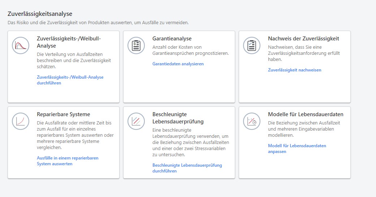
Task: Click the Reparierbare Systeme curve icon
Action: pyautogui.click(x=21, y=121)
